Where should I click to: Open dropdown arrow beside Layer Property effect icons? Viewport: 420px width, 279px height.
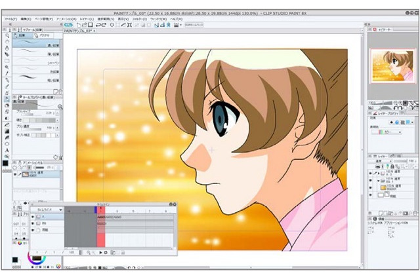pyautogui.click(x=412, y=122)
